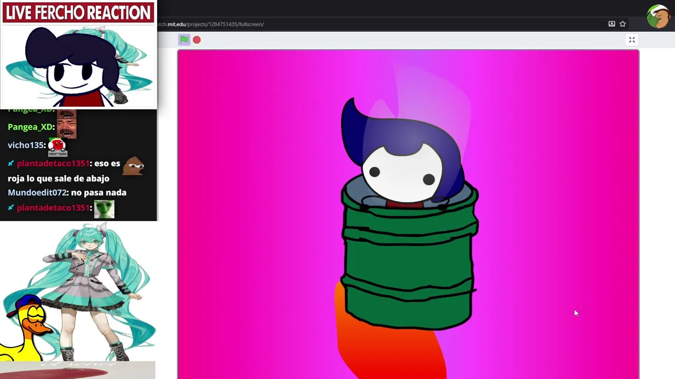675x379 pixels.
Task: Click the green flag to start project
Action: (184, 39)
